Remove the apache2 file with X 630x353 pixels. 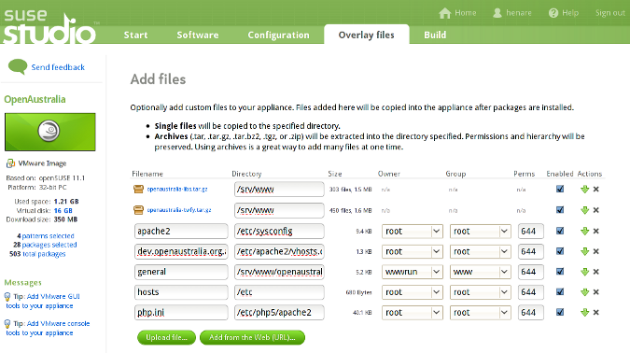coord(596,231)
